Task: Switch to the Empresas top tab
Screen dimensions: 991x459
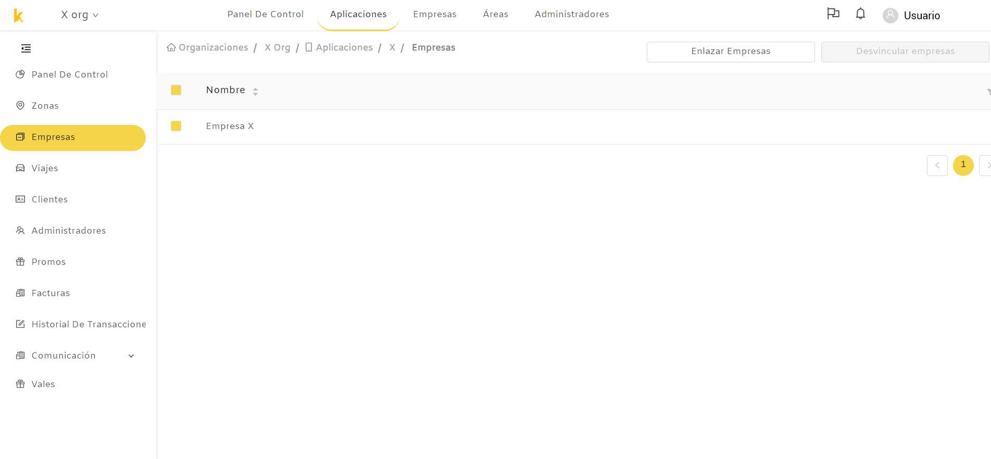Action: click(x=435, y=15)
